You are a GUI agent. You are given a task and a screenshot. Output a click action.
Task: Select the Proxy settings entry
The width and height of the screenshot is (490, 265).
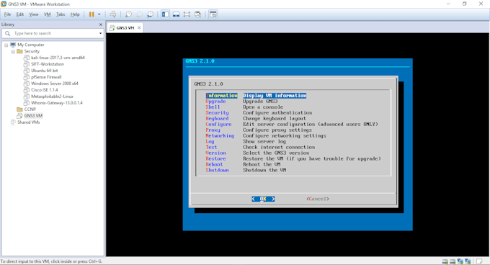click(x=213, y=130)
